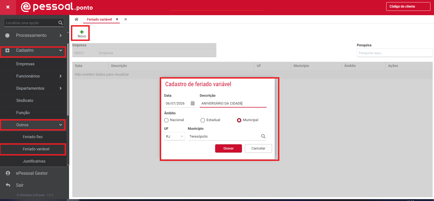Close all tabs with the grey X
Screen dimensions: 434x201
click(x=126, y=19)
